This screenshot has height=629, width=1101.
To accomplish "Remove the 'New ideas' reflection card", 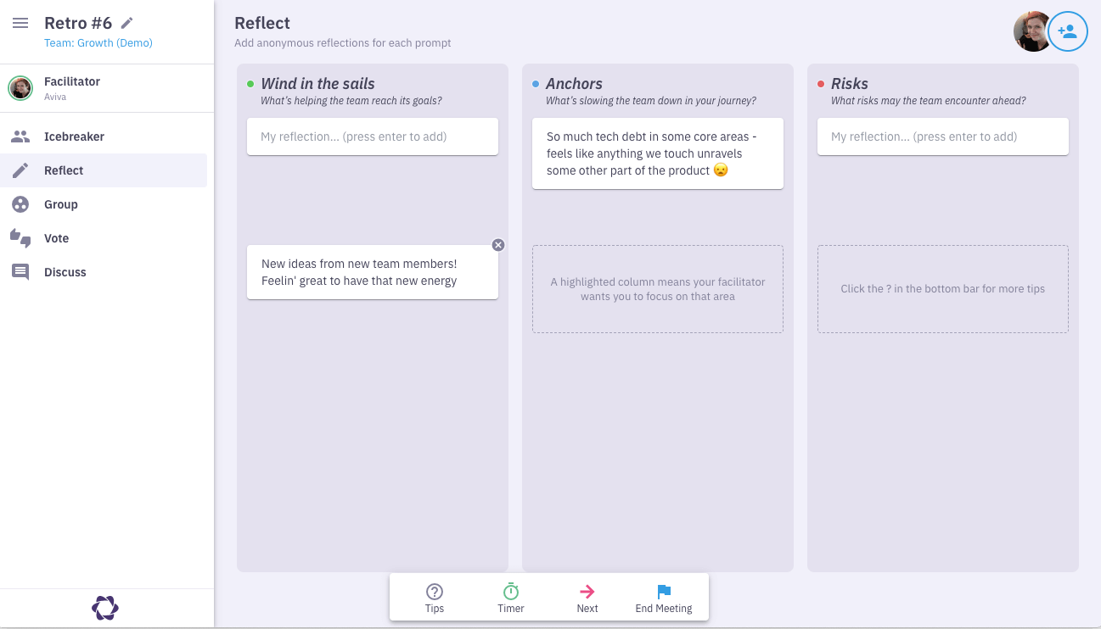I will (x=498, y=245).
